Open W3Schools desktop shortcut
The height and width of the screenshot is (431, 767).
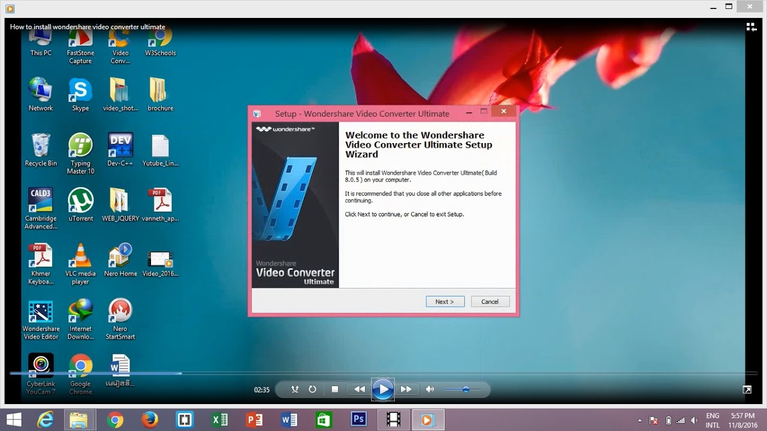click(161, 43)
